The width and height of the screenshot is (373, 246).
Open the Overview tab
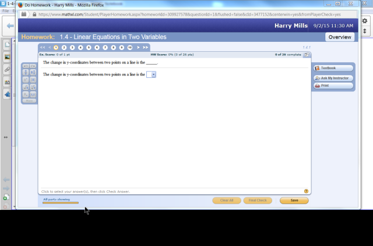(339, 37)
